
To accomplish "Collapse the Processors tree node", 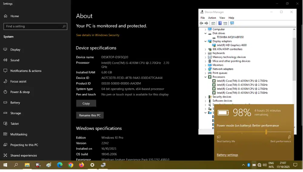I will click(x=205, y=77).
